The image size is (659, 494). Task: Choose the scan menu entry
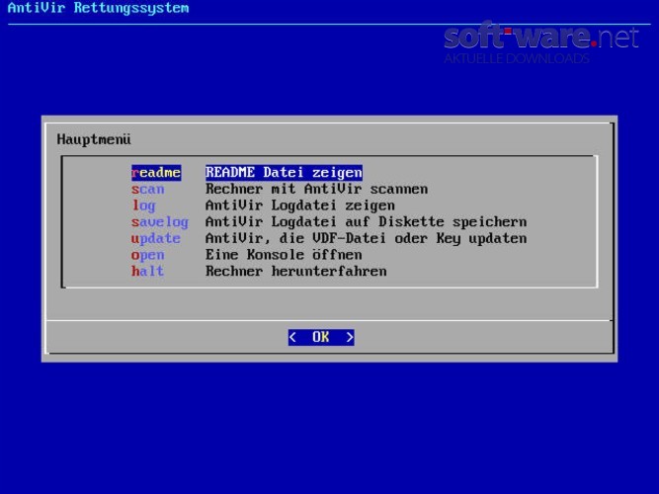pos(147,189)
